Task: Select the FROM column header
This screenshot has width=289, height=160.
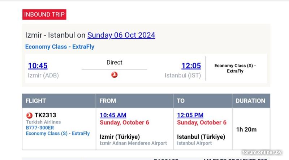Action: pyautogui.click(x=108, y=101)
